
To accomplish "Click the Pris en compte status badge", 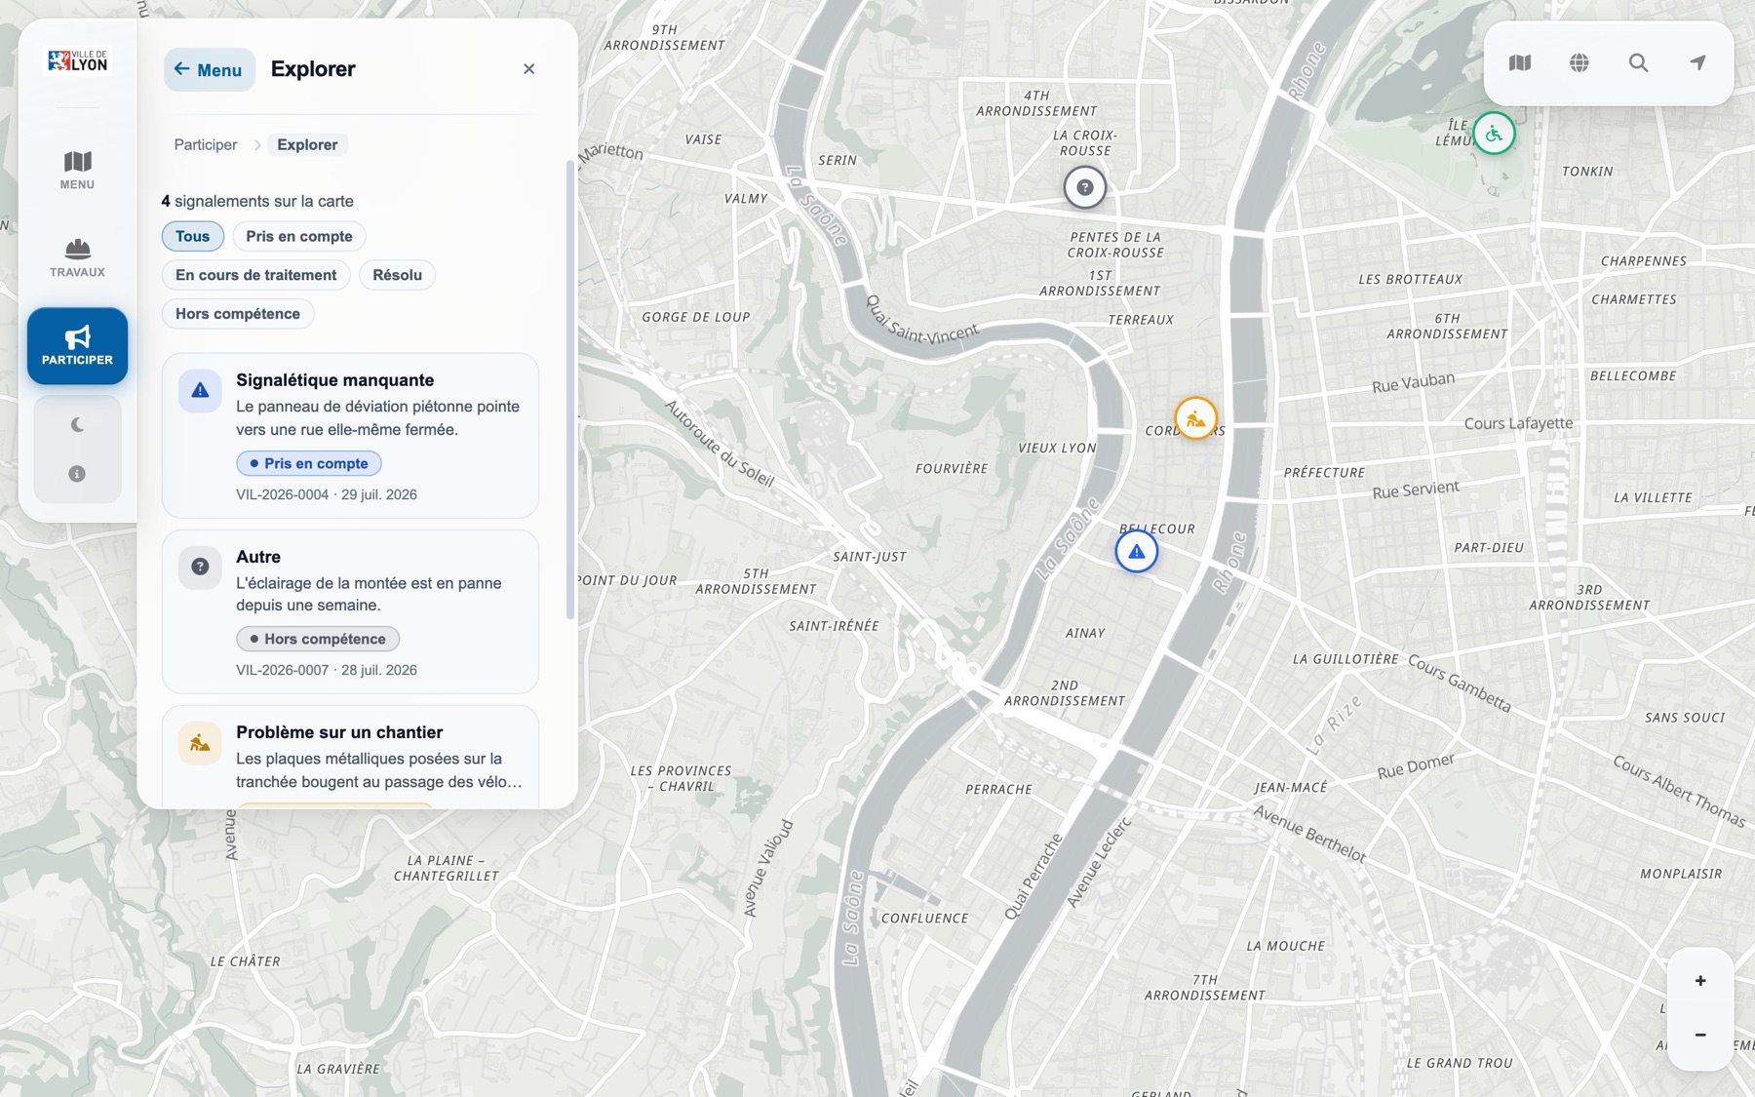I will click(309, 463).
